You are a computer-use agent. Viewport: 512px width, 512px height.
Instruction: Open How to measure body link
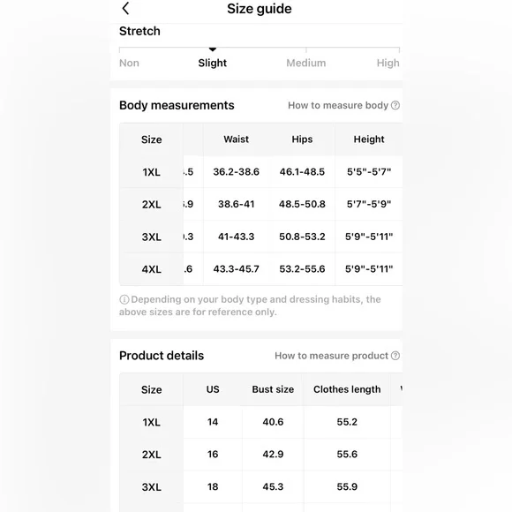pyautogui.click(x=338, y=105)
